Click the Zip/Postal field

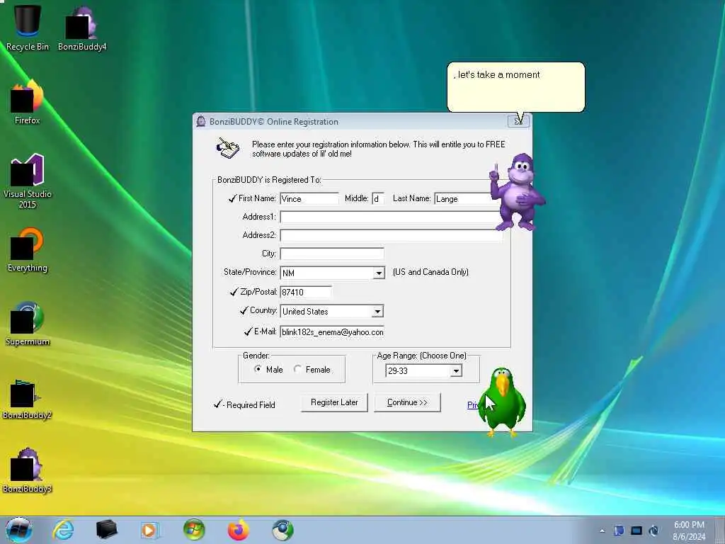tap(306, 293)
